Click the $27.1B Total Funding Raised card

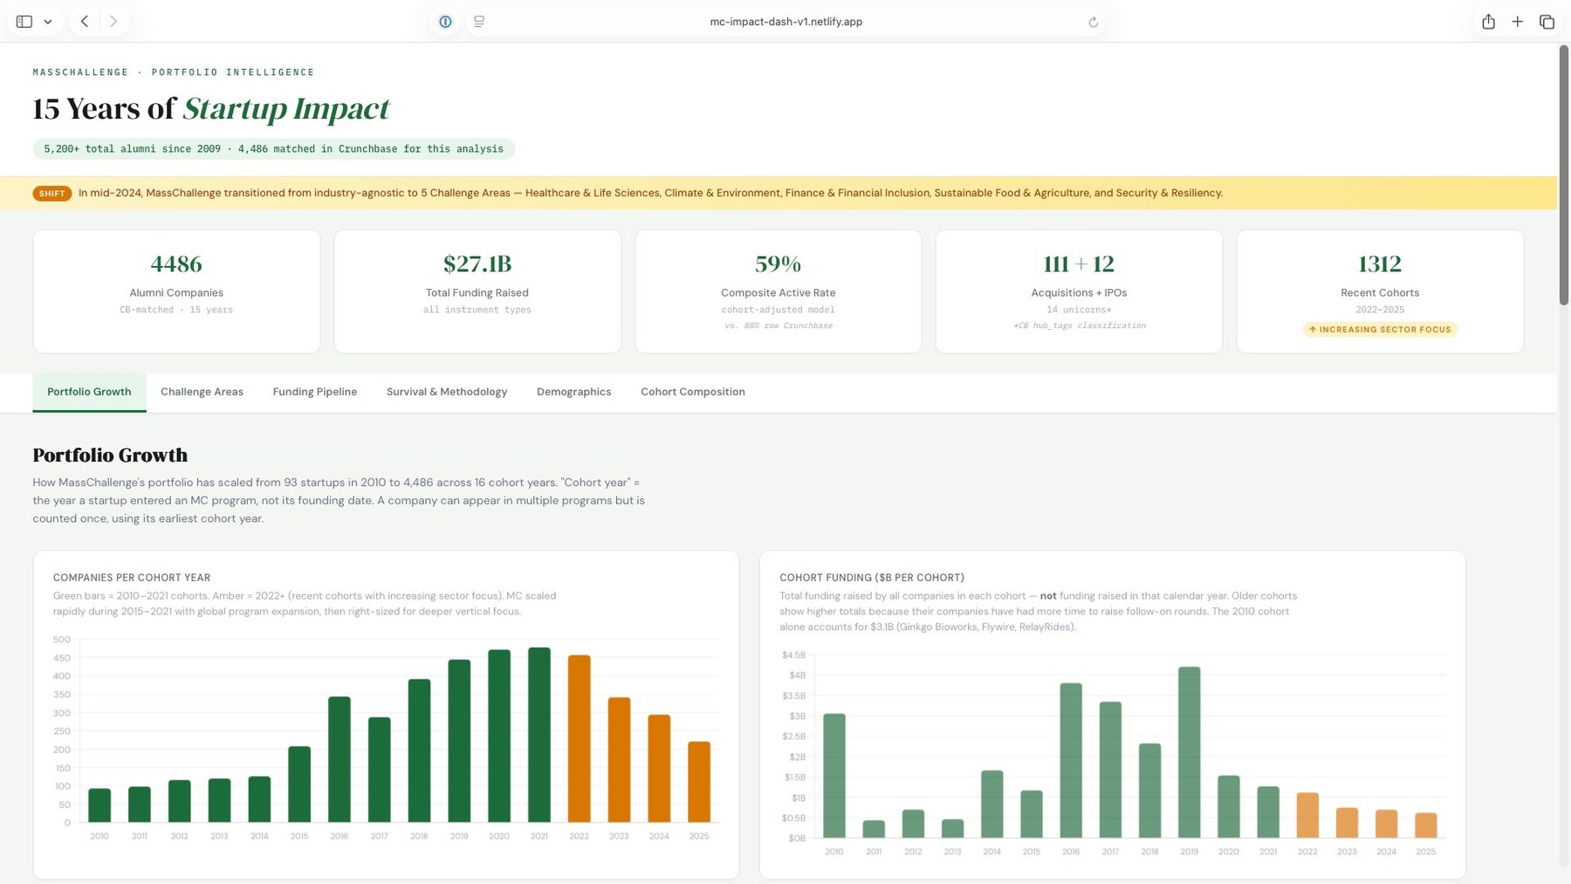(477, 291)
